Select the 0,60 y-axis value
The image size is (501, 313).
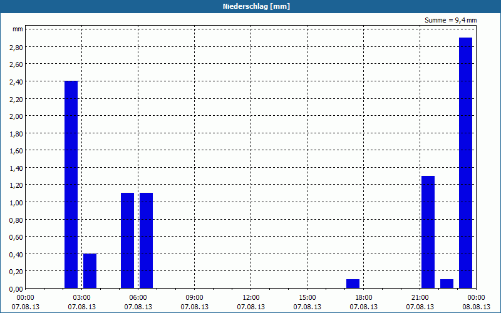coord(17,237)
